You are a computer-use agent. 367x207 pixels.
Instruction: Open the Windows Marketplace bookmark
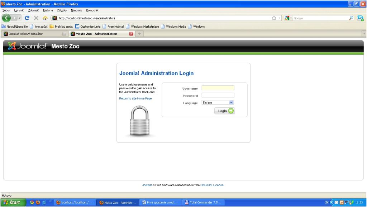pos(142,27)
